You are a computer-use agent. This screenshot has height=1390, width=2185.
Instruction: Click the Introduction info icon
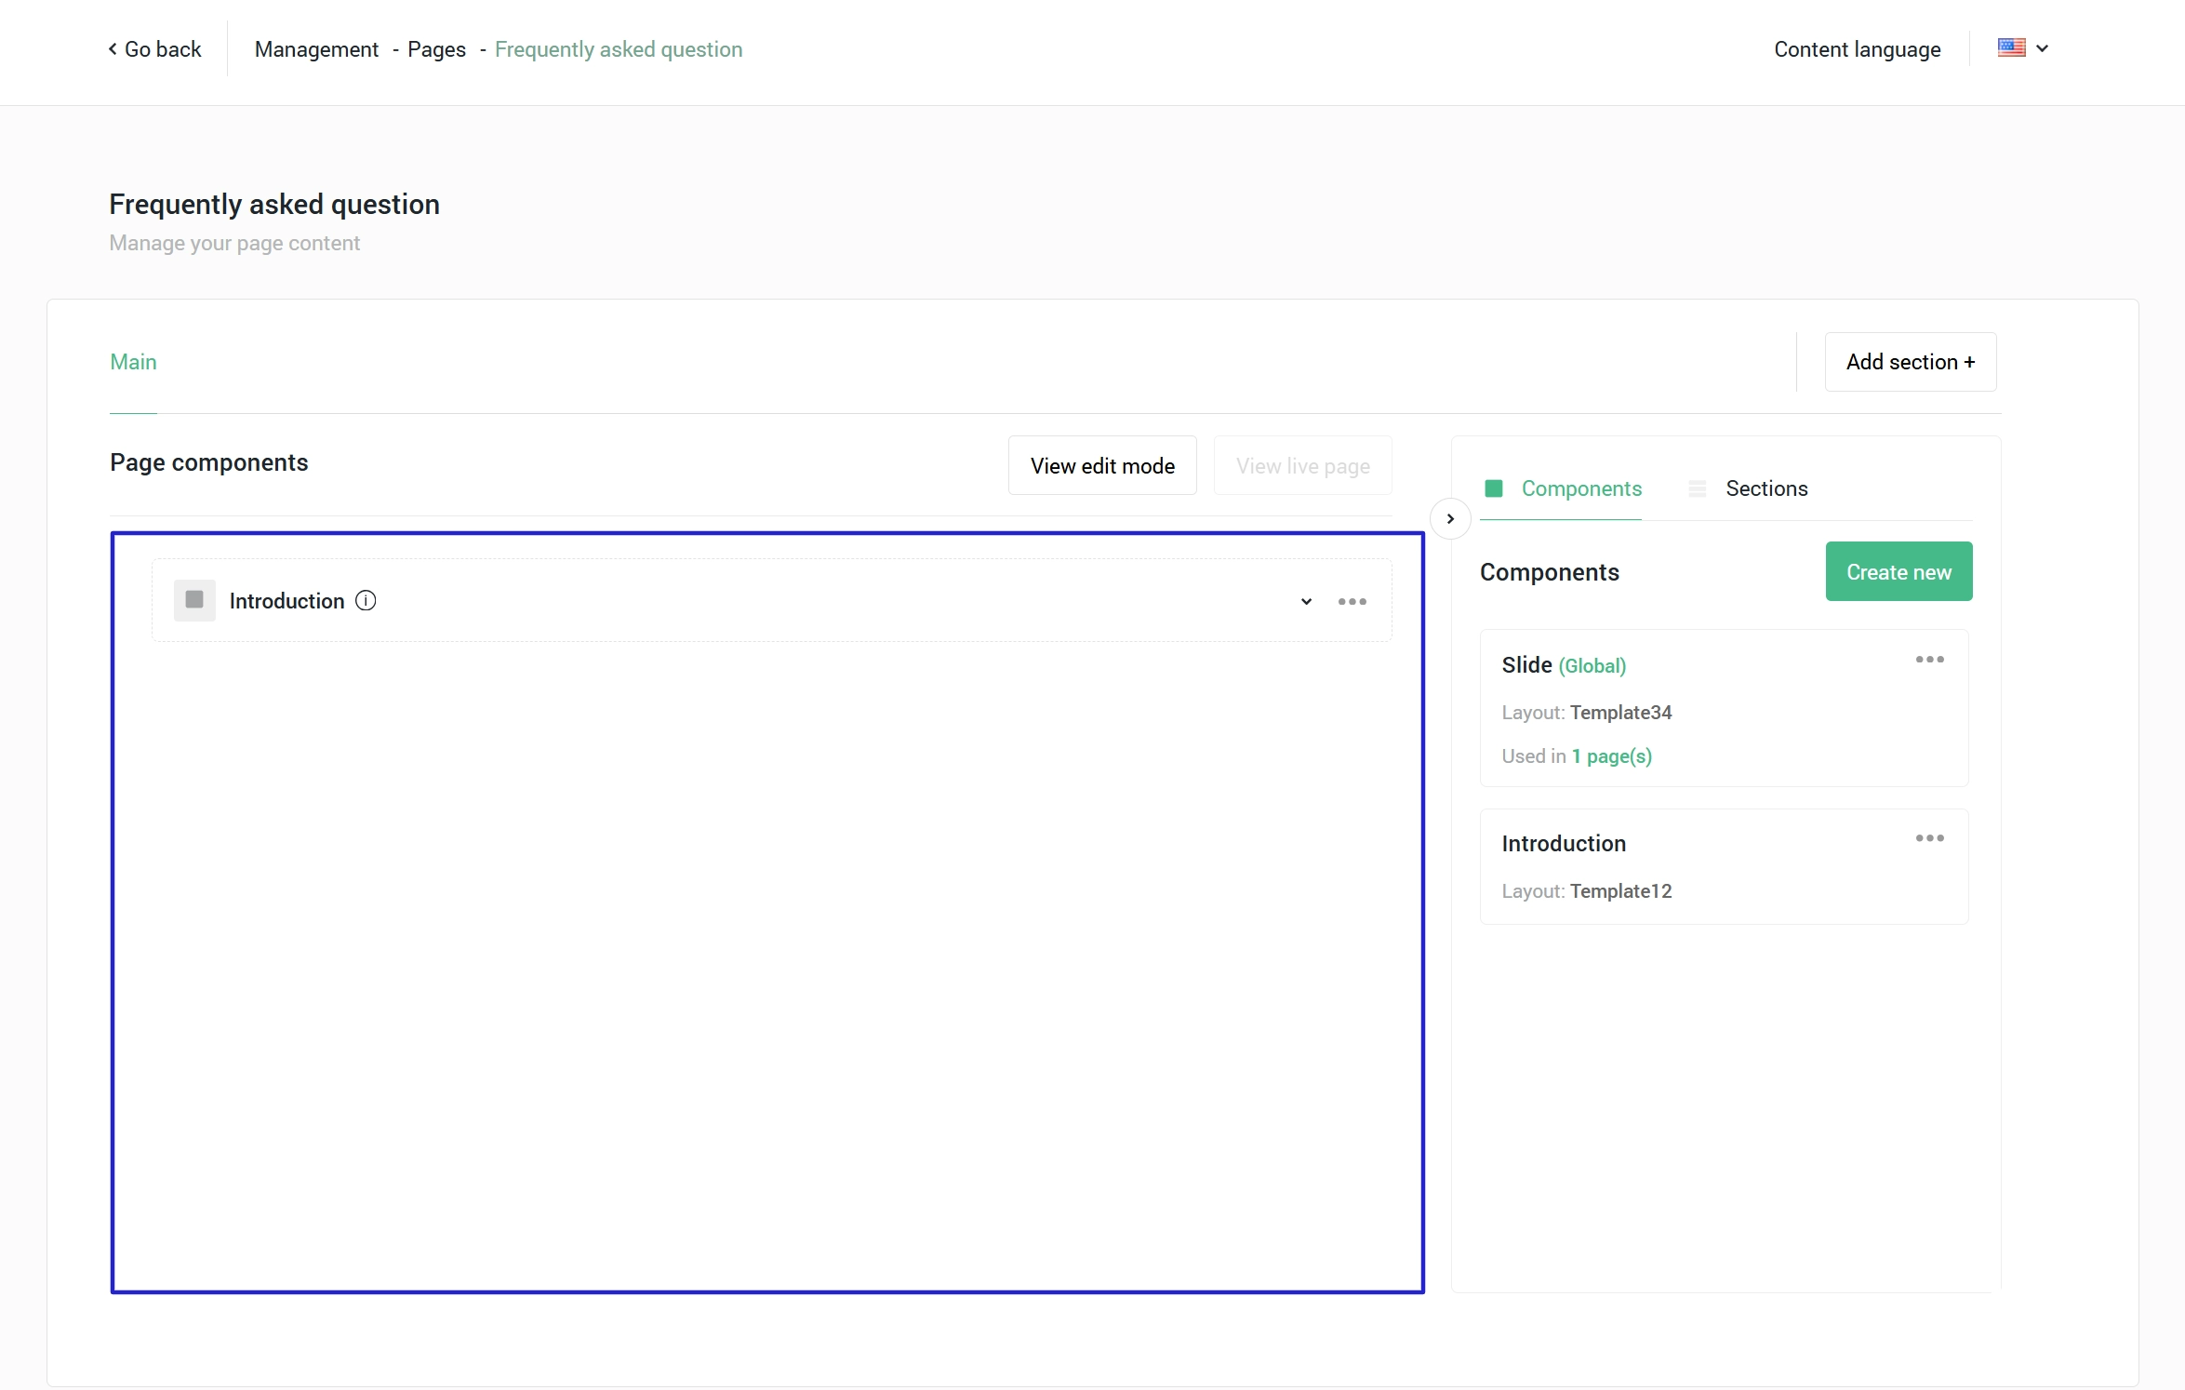coord(366,601)
